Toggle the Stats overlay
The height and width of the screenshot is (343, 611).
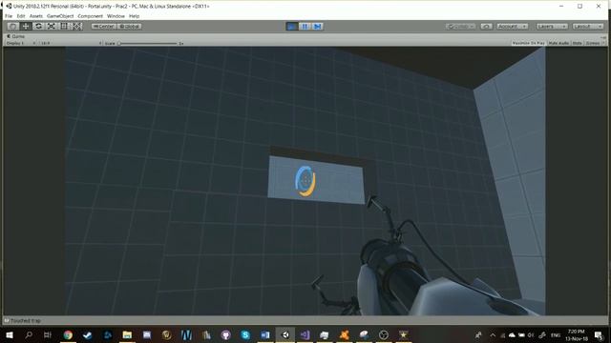[x=577, y=43]
